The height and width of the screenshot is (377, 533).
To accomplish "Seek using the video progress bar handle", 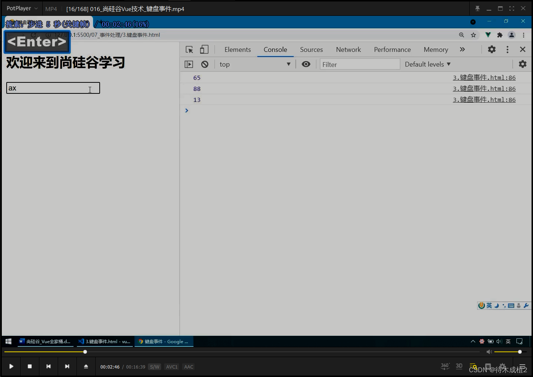I will (x=85, y=352).
